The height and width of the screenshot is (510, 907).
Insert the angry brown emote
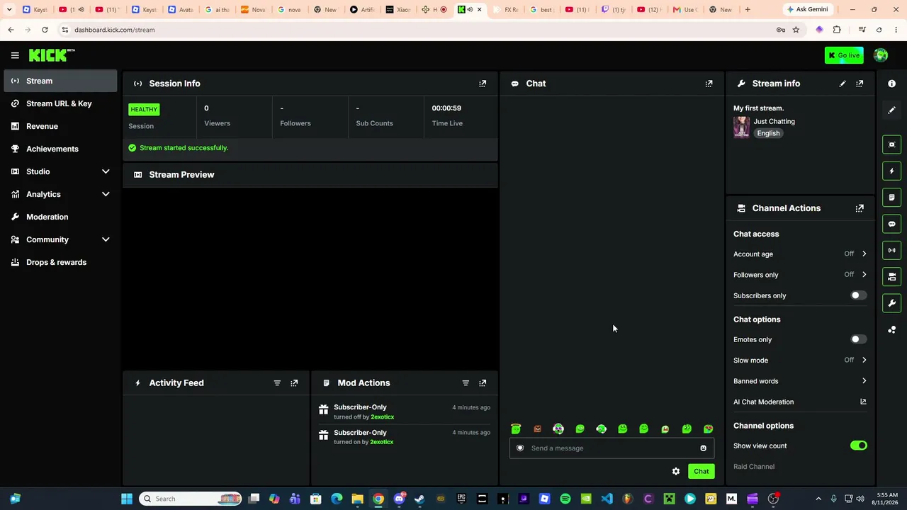(537, 429)
